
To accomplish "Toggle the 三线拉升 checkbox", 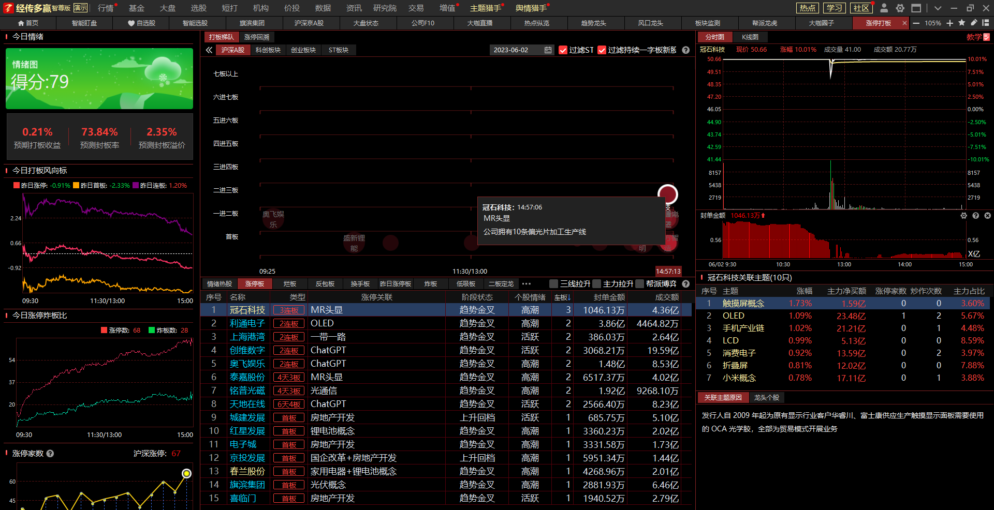I will 554,283.
